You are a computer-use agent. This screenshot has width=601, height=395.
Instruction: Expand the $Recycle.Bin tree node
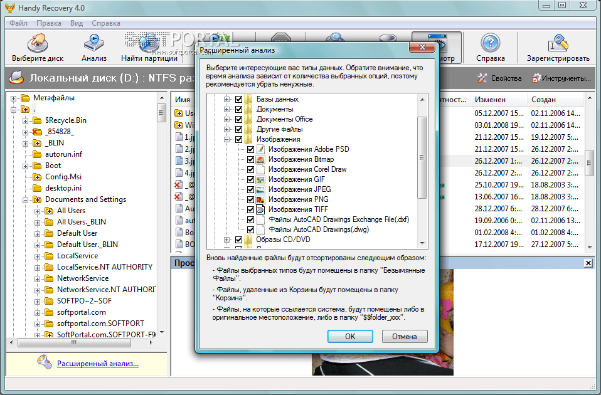coord(25,121)
